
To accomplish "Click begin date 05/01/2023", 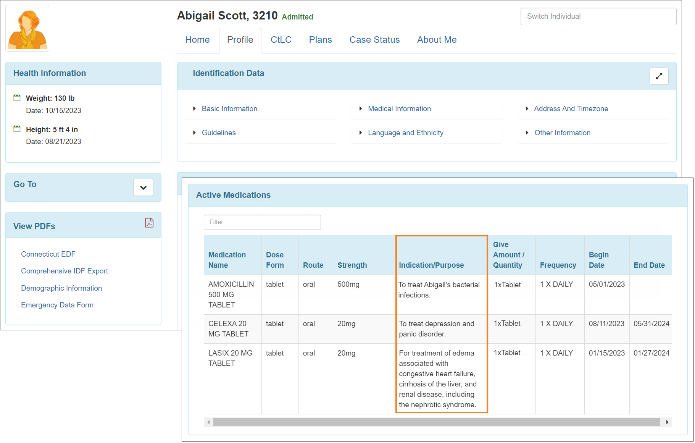I will (607, 285).
